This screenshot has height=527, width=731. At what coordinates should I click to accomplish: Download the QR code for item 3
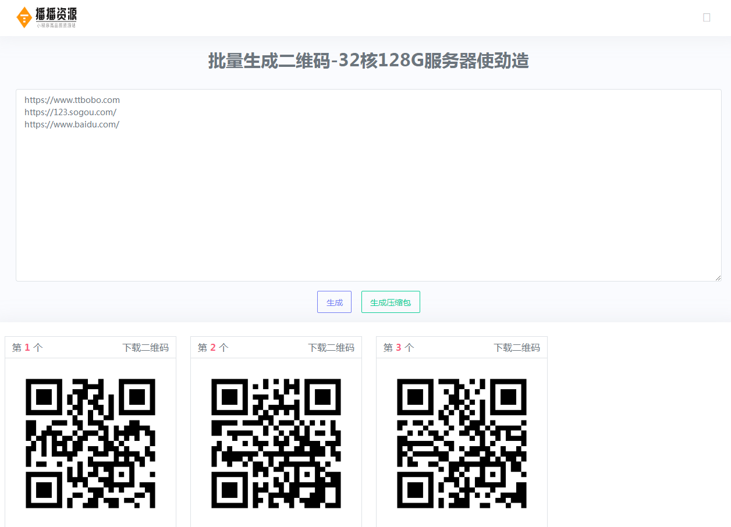[517, 347]
